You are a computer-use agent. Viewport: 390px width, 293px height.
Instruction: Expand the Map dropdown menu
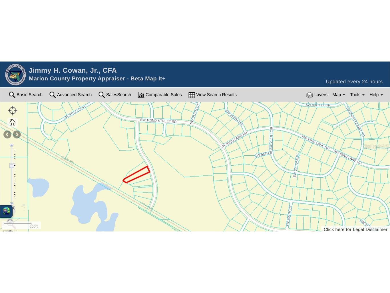click(339, 95)
